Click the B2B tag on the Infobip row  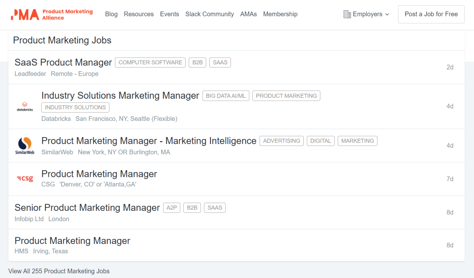[192, 208]
